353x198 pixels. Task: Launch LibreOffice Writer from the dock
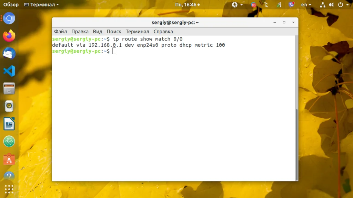point(9,124)
